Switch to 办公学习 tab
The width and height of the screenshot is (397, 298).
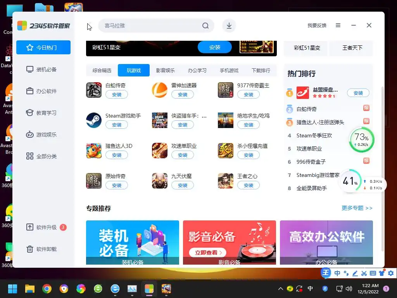point(197,71)
